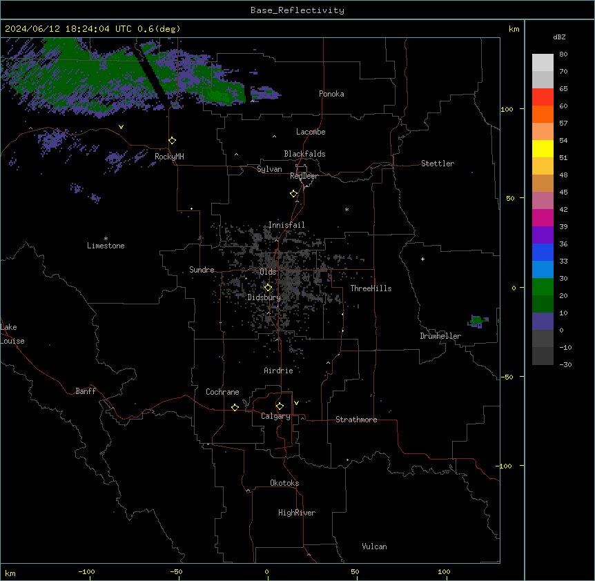This screenshot has height=581, width=595.
Task: Click the Vulcan label
Action: tap(375, 546)
